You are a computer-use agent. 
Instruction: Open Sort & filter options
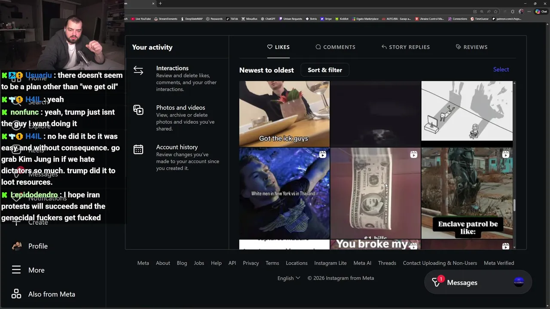tap(325, 70)
